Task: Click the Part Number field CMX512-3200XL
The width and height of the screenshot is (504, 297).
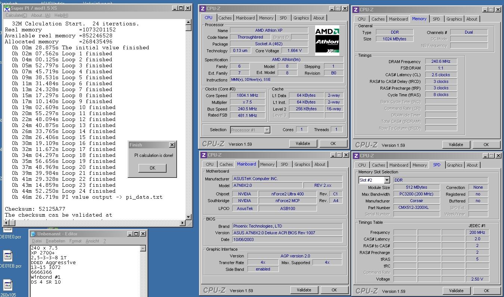Action: coord(416,208)
